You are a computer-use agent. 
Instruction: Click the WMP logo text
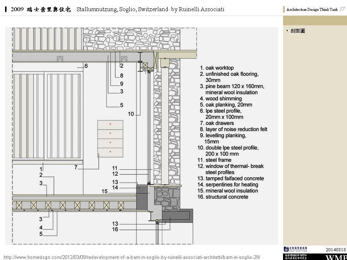click(x=336, y=257)
